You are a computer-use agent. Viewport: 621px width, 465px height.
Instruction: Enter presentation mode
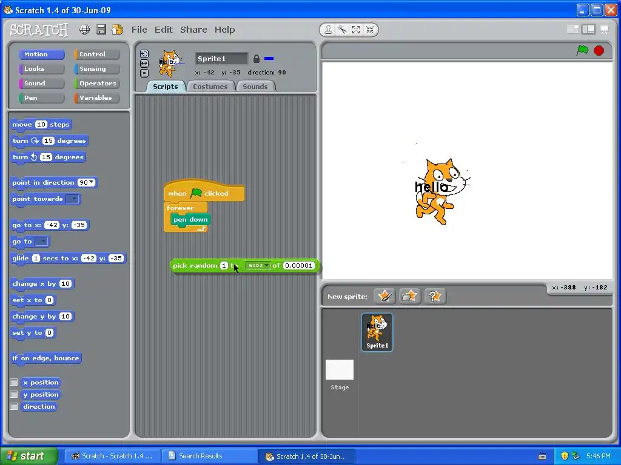tap(605, 30)
